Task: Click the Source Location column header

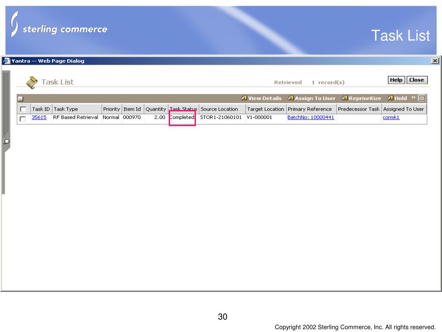Action: click(x=222, y=109)
